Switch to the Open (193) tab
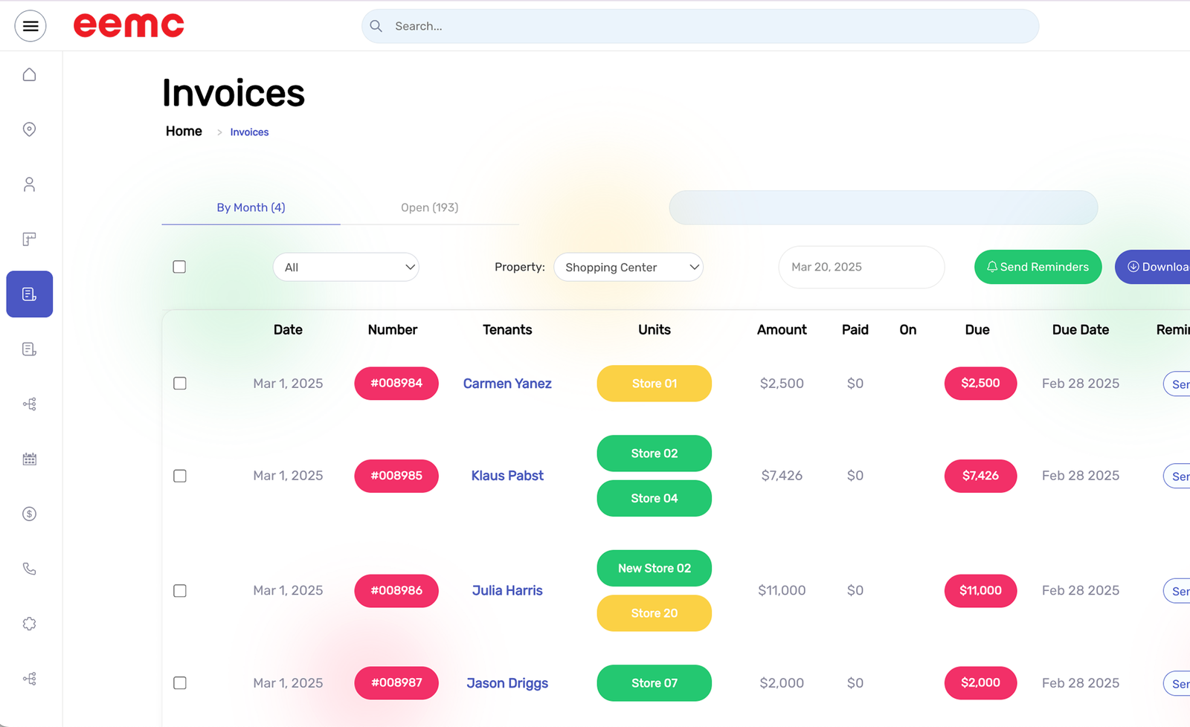The height and width of the screenshot is (727, 1190). click(x=429, y=207)
